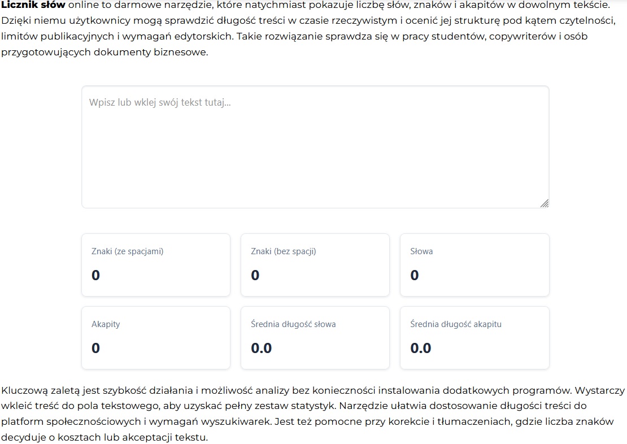Click the 0.0 value under Średnia długość słowa
The height and width of the screenshot is (444, 627).
pyautogui.click(x=261, y=348)
